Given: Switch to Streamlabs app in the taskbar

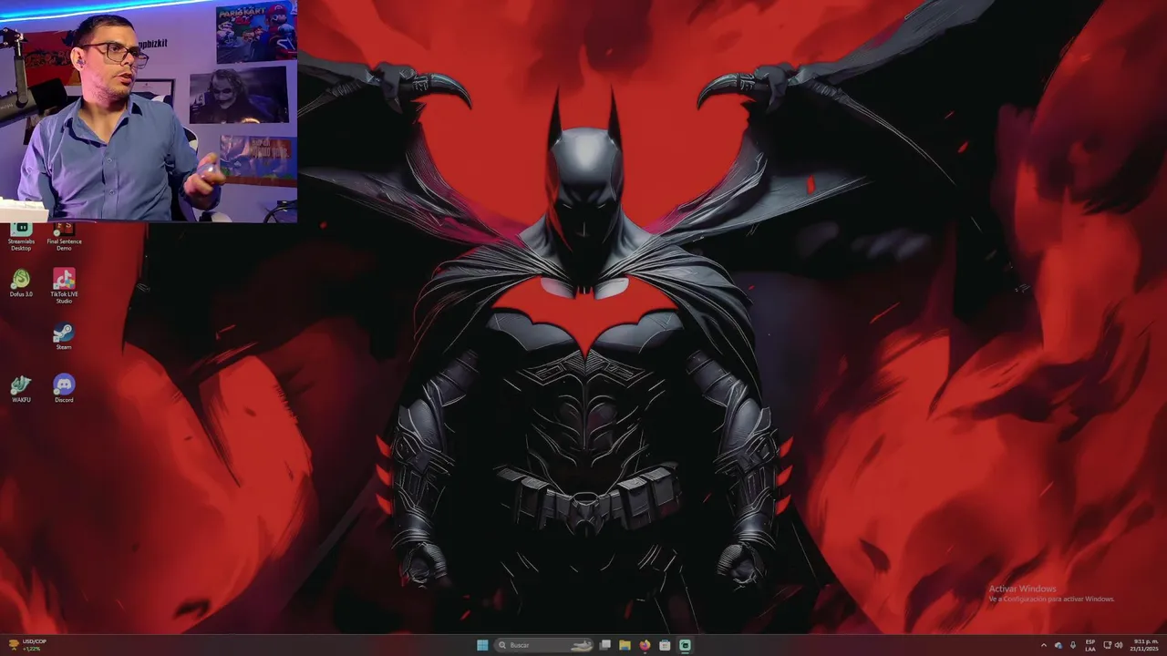Looking at the screenshot, I should pos(685,645).
